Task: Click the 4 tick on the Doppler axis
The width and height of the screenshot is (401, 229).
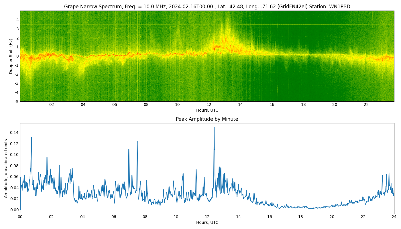Action: 17,20
